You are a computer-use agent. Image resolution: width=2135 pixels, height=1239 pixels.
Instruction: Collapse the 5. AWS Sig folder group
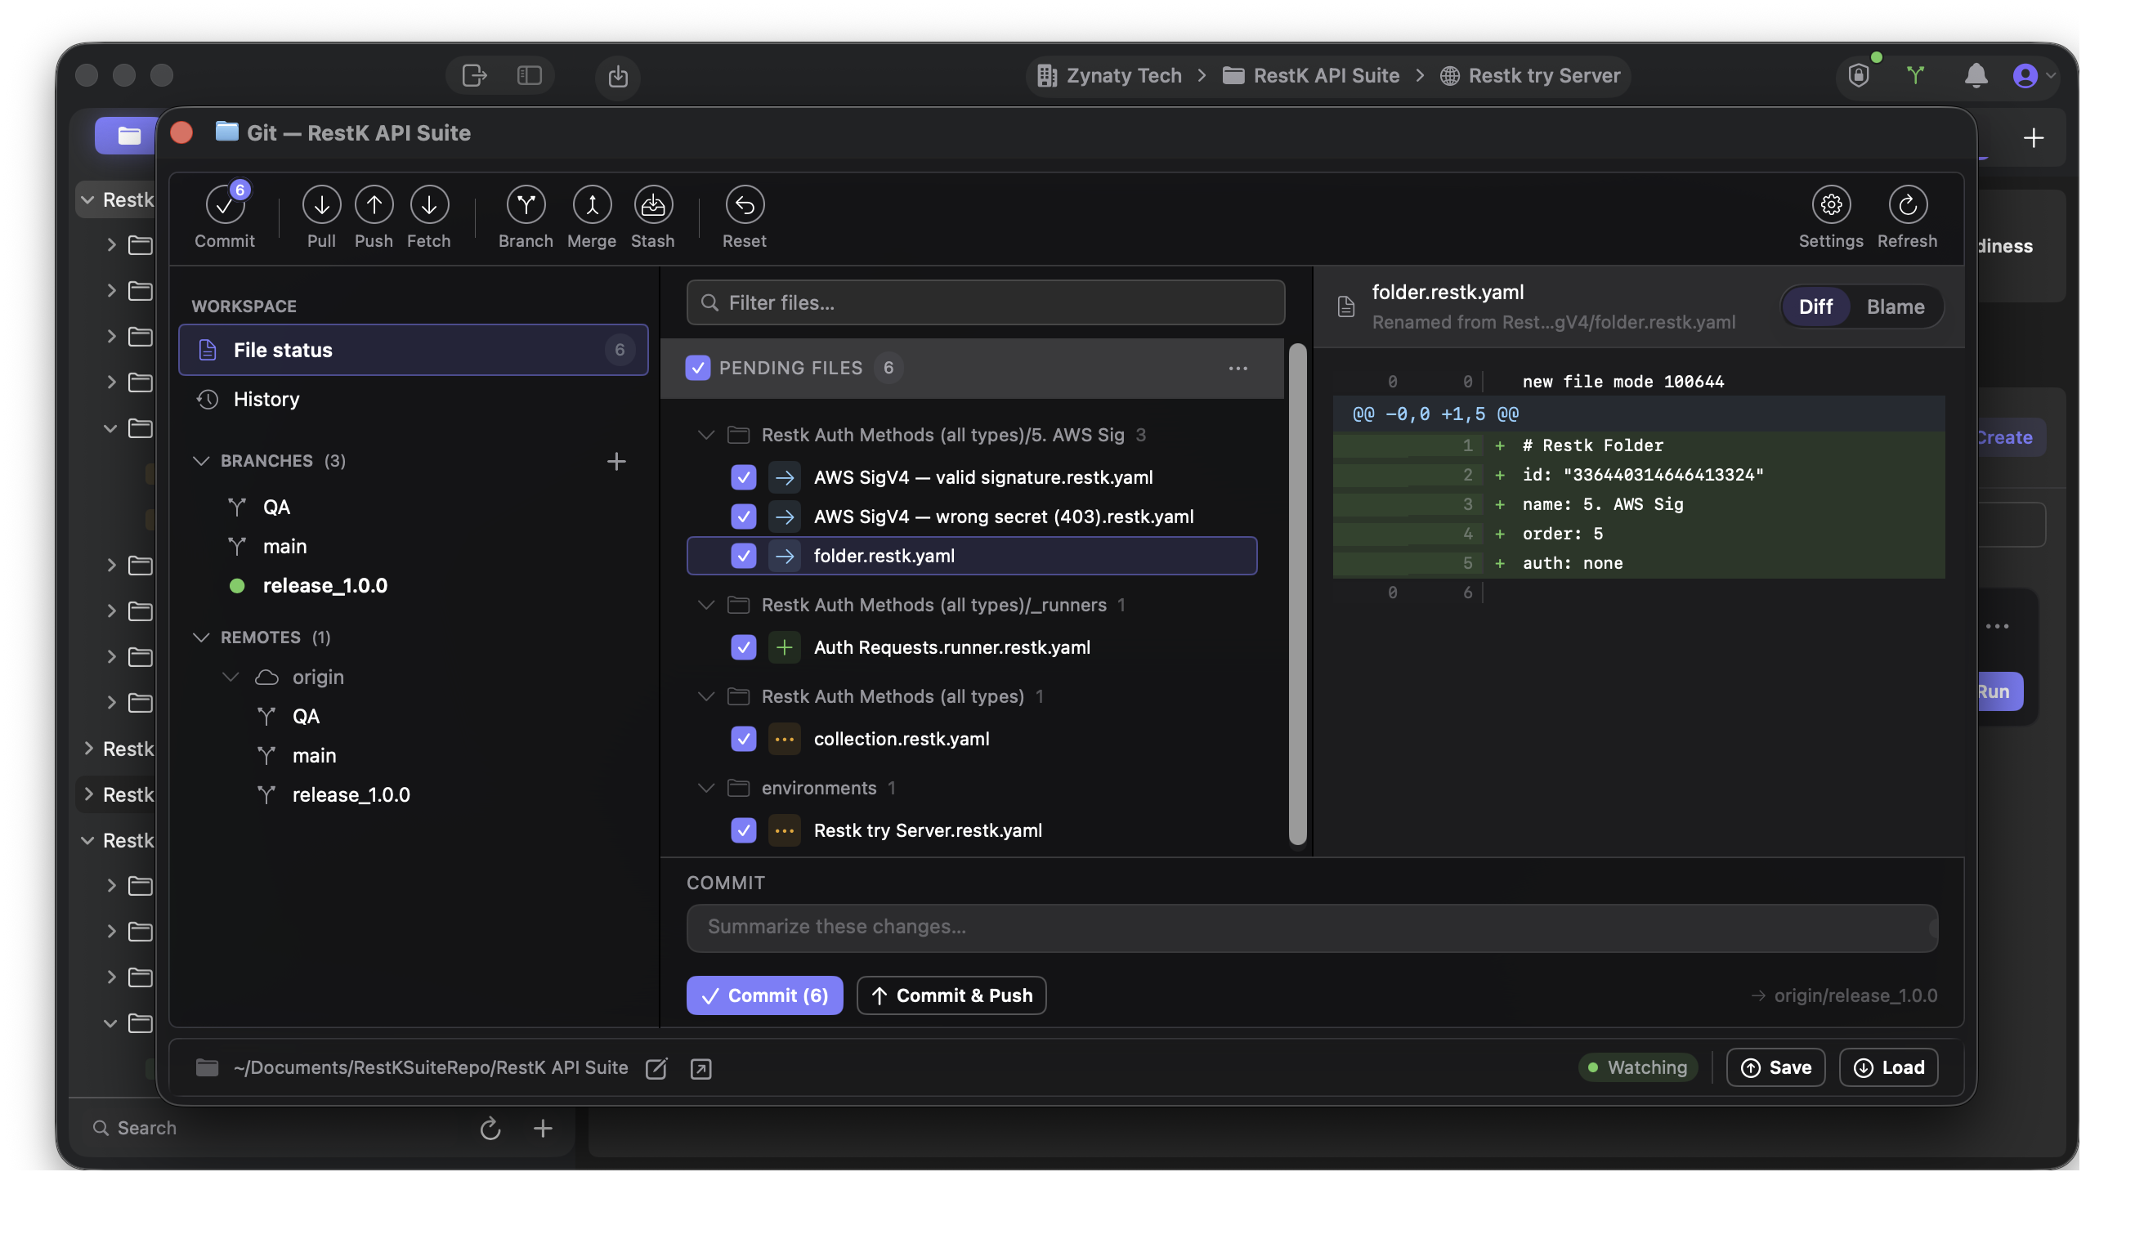[x=705, y=435]
